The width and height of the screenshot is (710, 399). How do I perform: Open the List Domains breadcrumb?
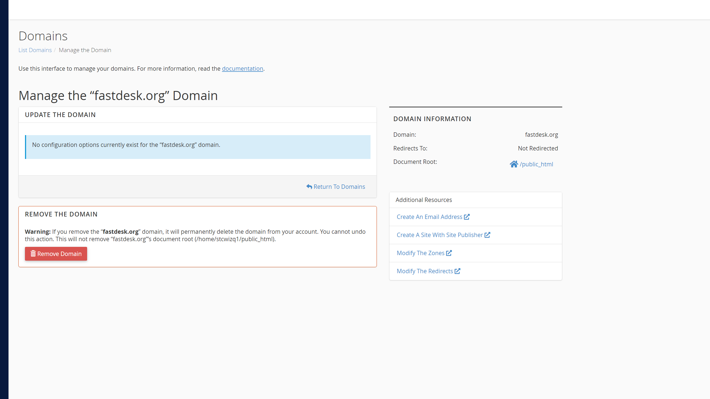point(35,50)
